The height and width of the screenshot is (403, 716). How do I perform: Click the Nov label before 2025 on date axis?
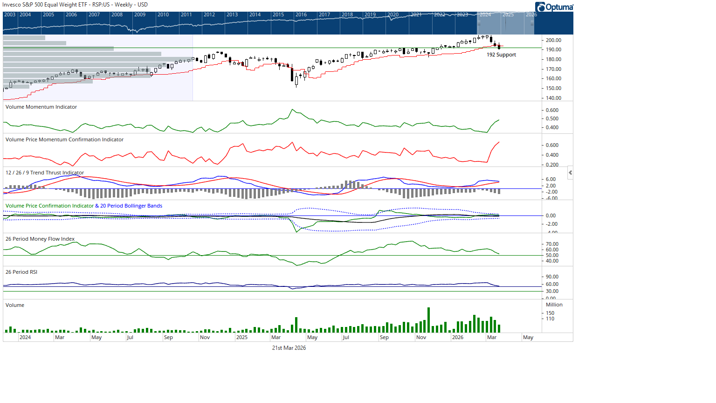(x=205, y=338)
